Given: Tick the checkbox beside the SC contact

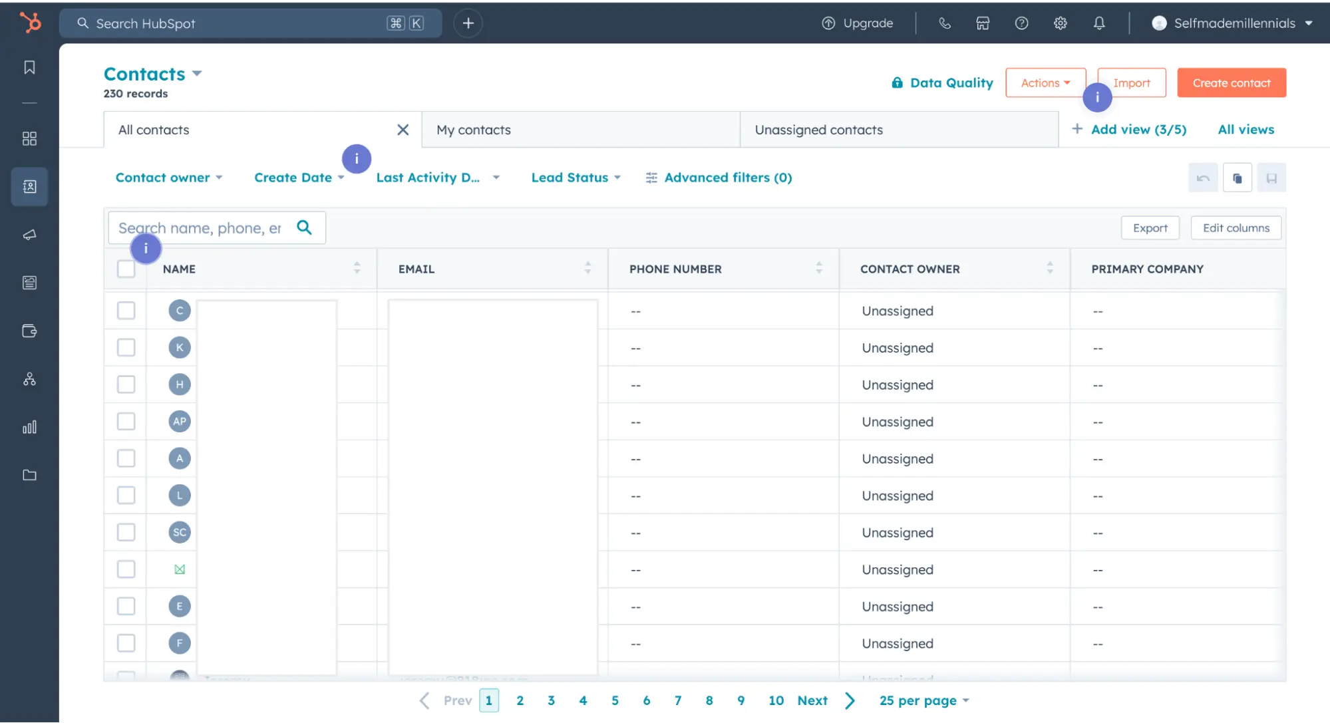Looking at the screenshot, I should tap(126, 531).
